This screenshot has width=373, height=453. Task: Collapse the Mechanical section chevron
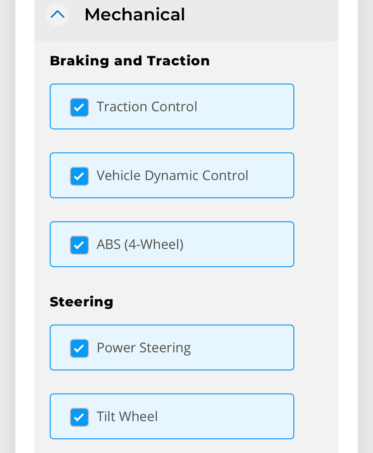(x=57, y=15)
